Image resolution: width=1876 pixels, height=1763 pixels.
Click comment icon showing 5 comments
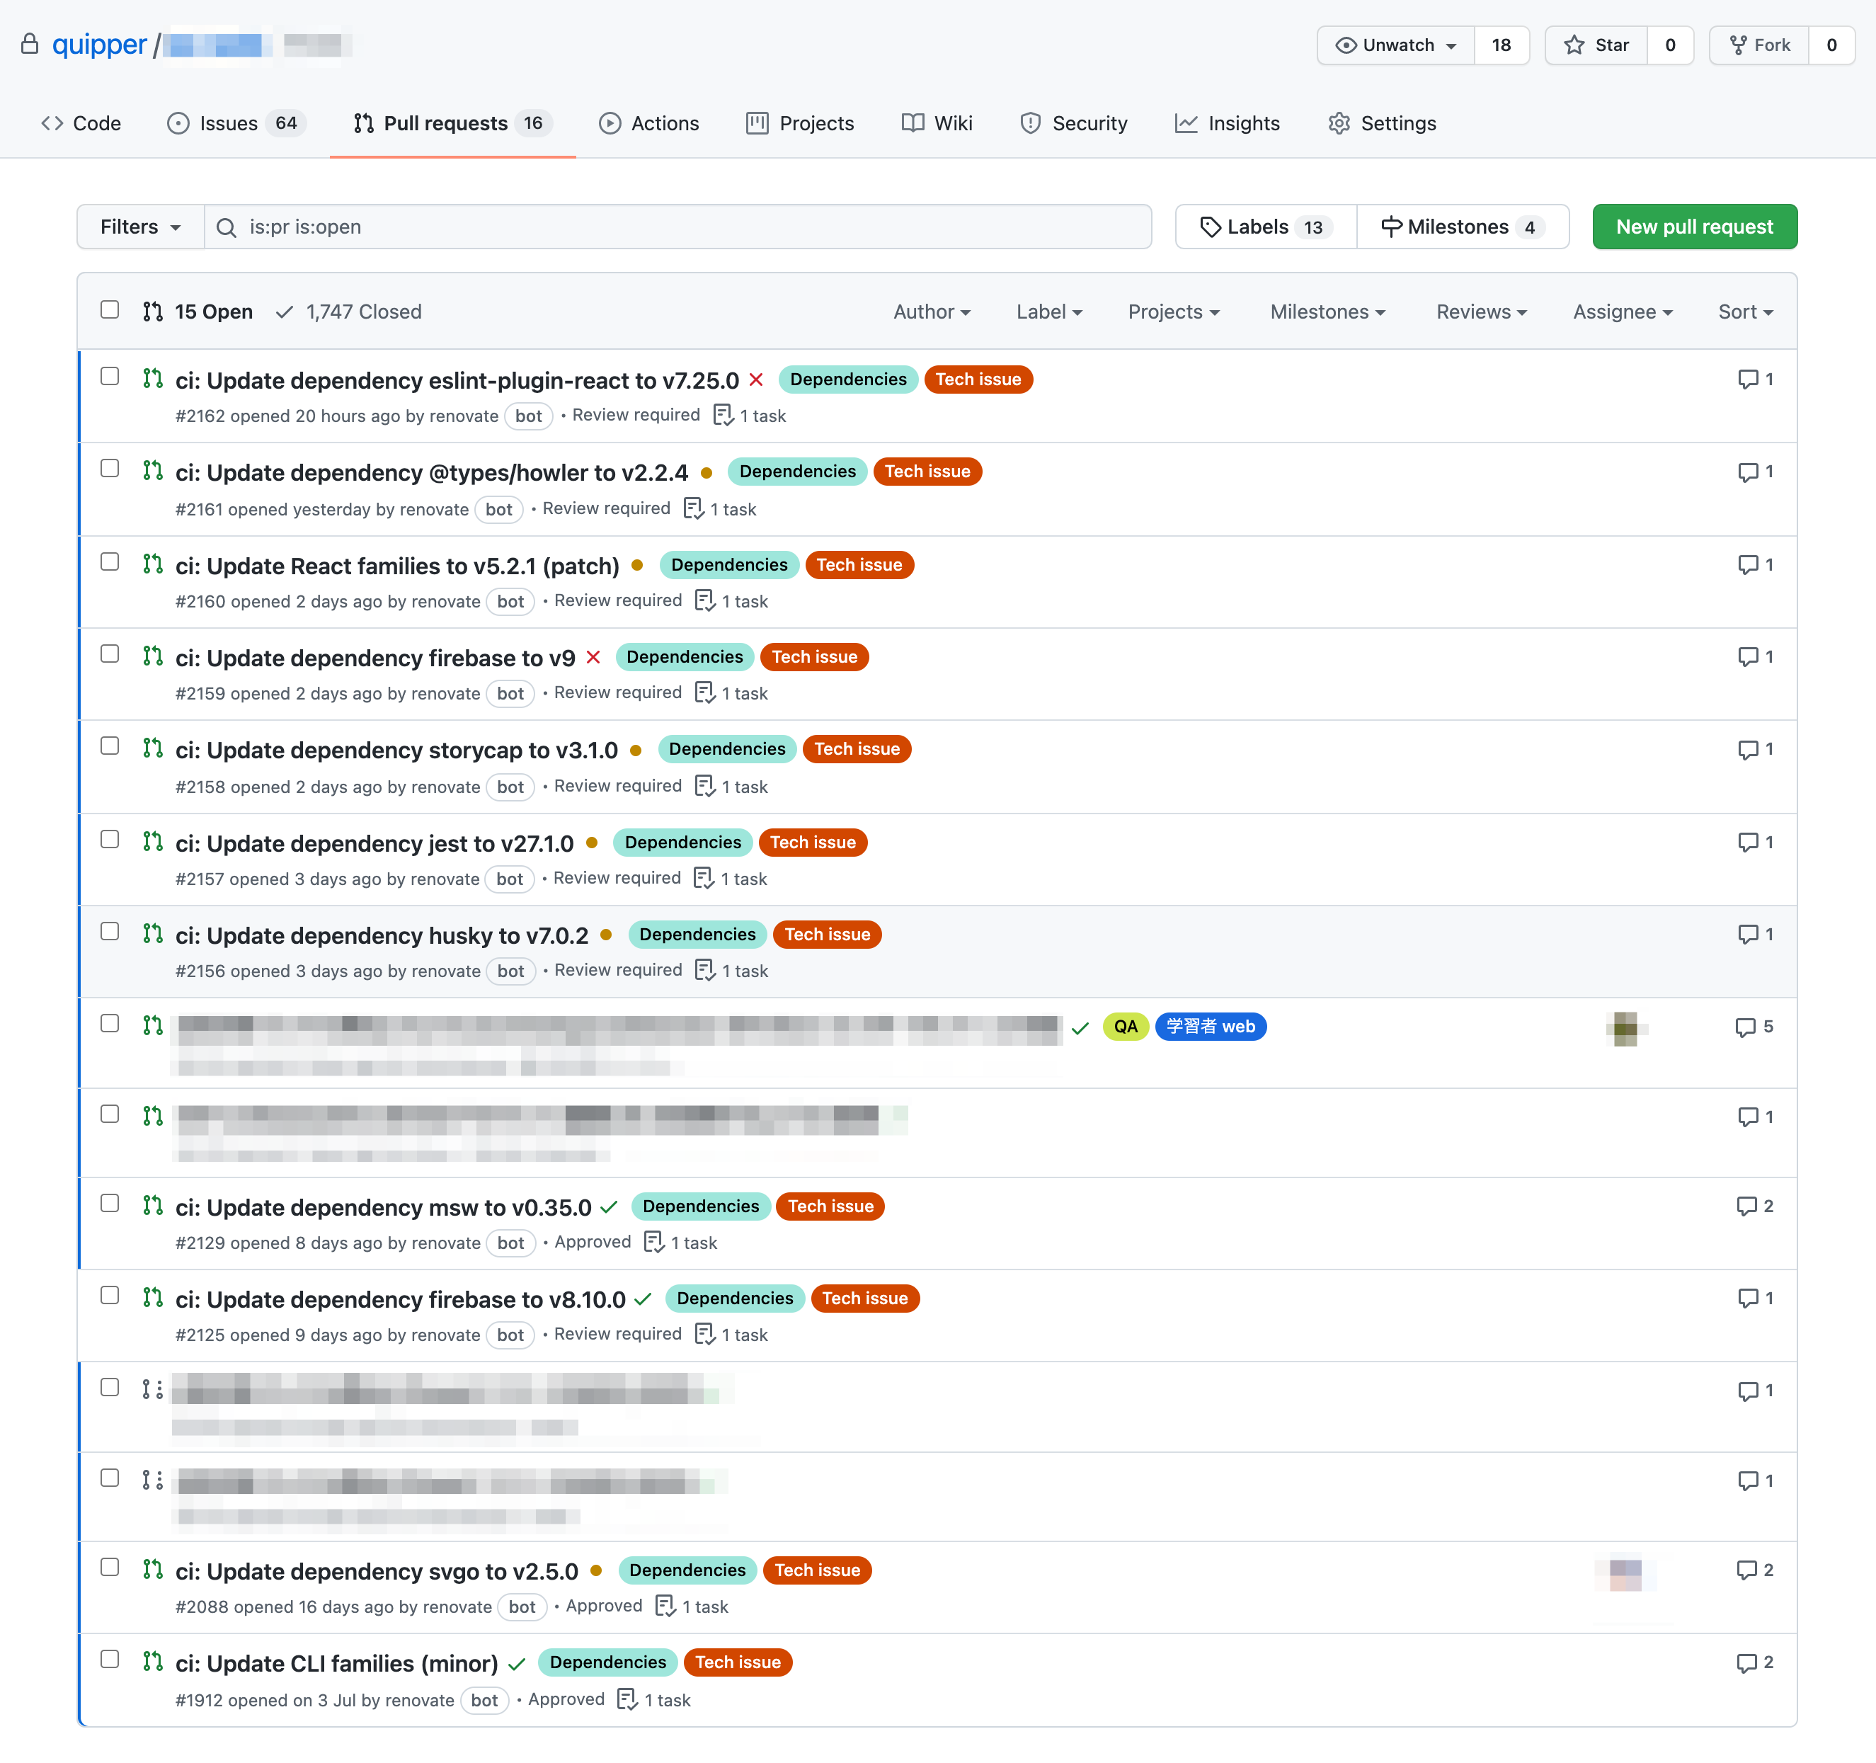pyautogui.click(x=1746, y=1027)
